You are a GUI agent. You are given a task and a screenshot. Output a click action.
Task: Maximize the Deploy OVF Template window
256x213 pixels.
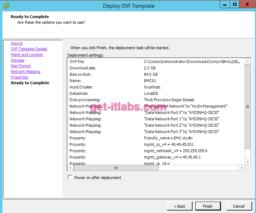[234, 5]
